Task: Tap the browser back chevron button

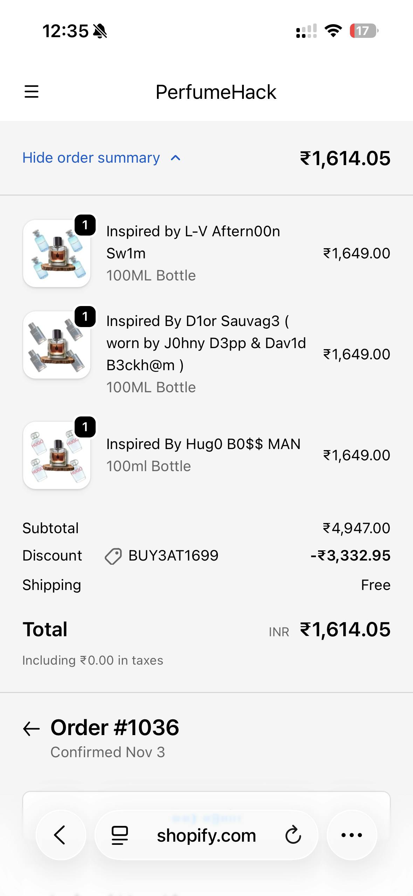Action: pyautogui.click(x=60, y=835)
